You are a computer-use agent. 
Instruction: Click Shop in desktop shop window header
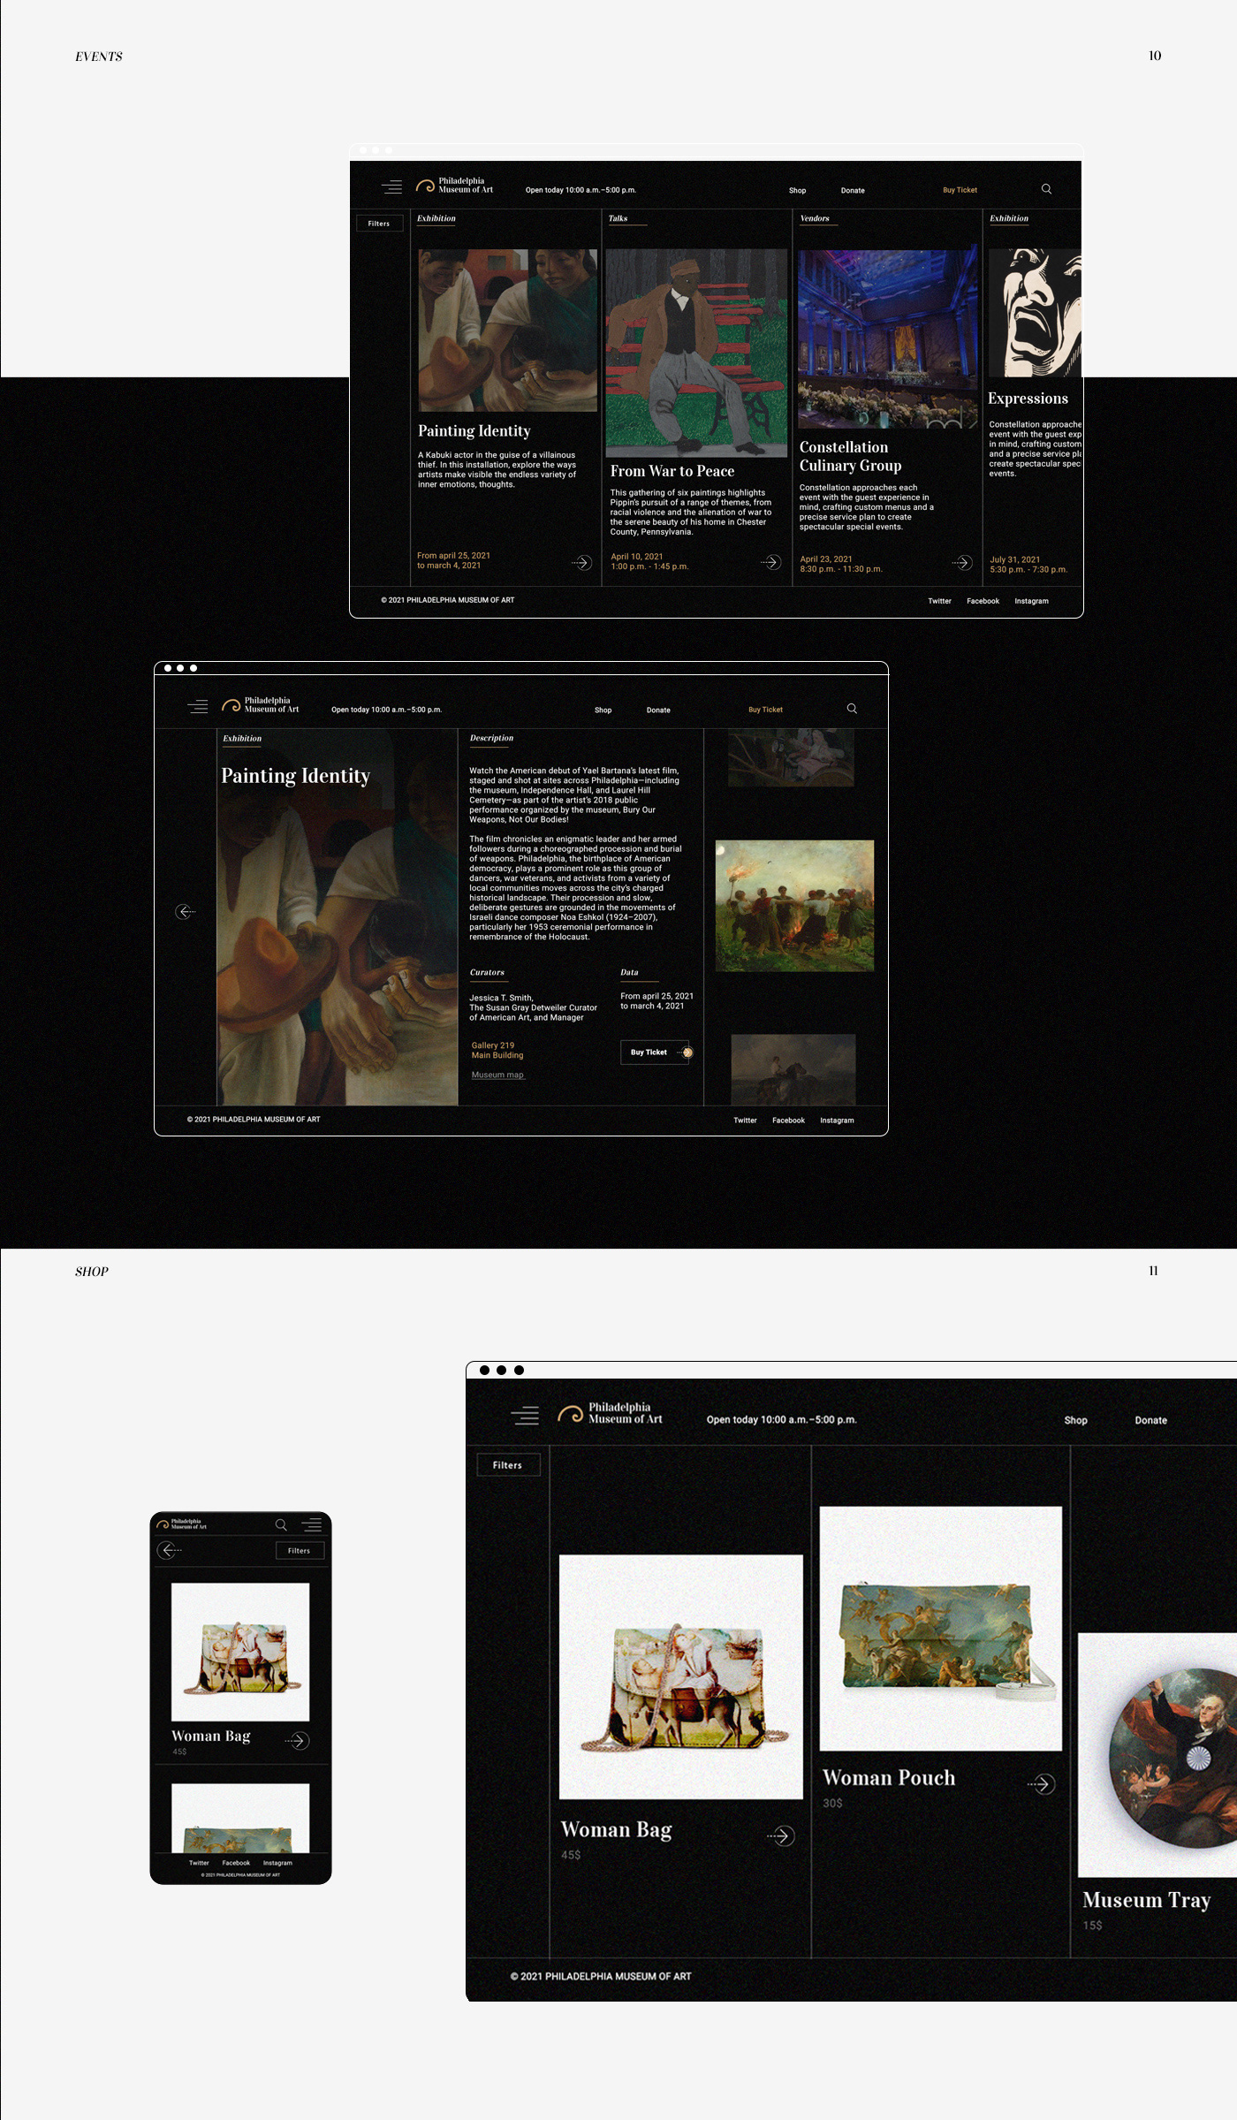click(x=1075, y=1420)
